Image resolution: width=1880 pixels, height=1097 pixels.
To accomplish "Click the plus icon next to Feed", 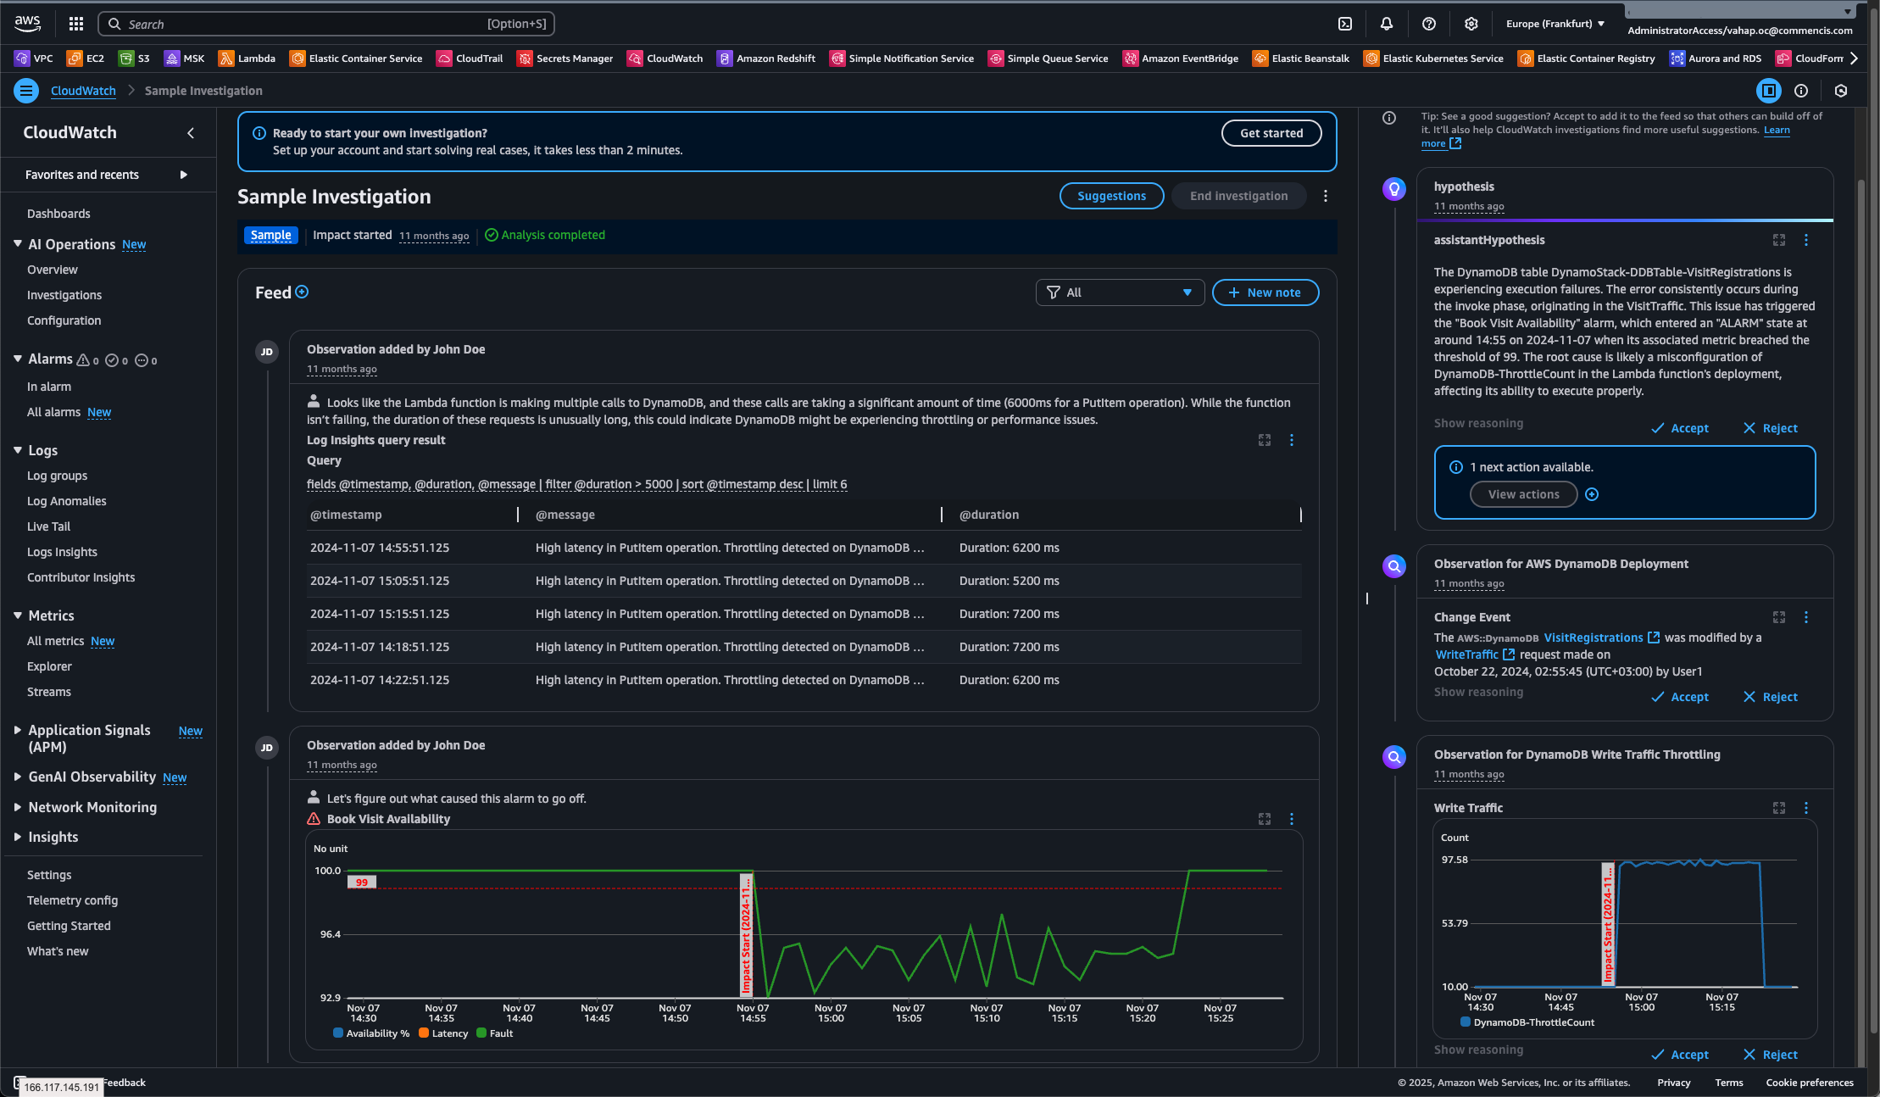I will pyautogui.click(x=302, y=292).
